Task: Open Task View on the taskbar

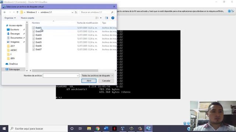Action: (x=80, y=129)
